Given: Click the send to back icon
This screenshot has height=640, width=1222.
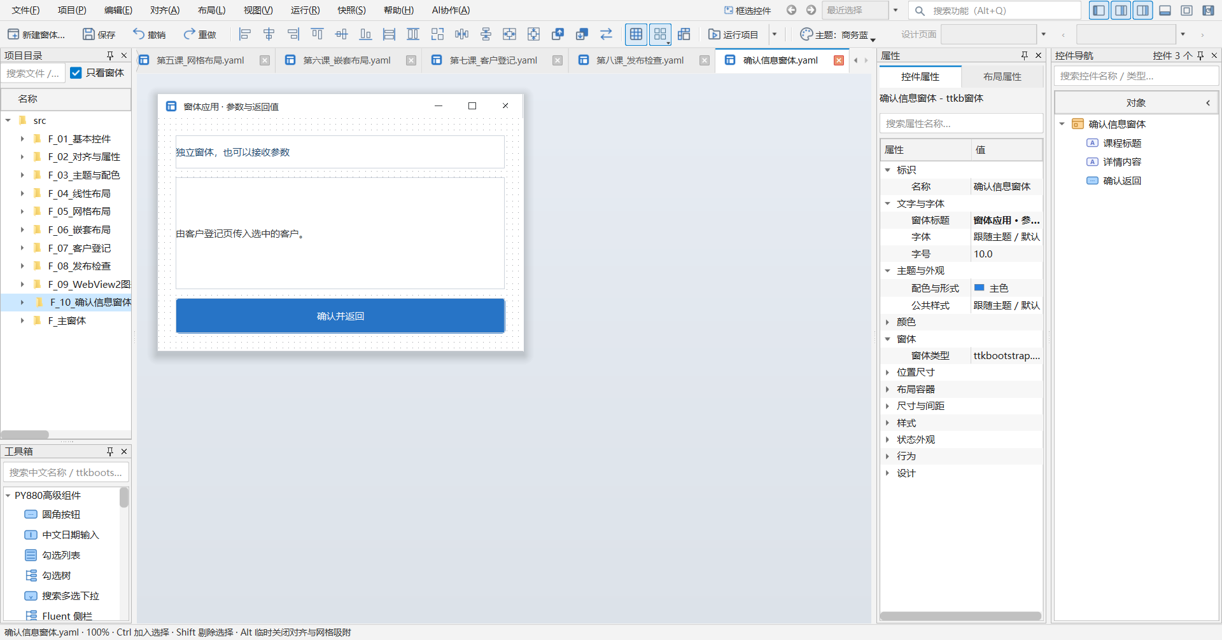Looking at the screenshot, I should 582,34.
